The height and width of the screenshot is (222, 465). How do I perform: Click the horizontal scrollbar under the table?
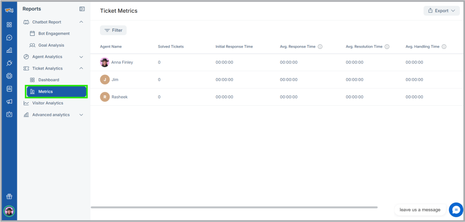(x=234, y=207)
